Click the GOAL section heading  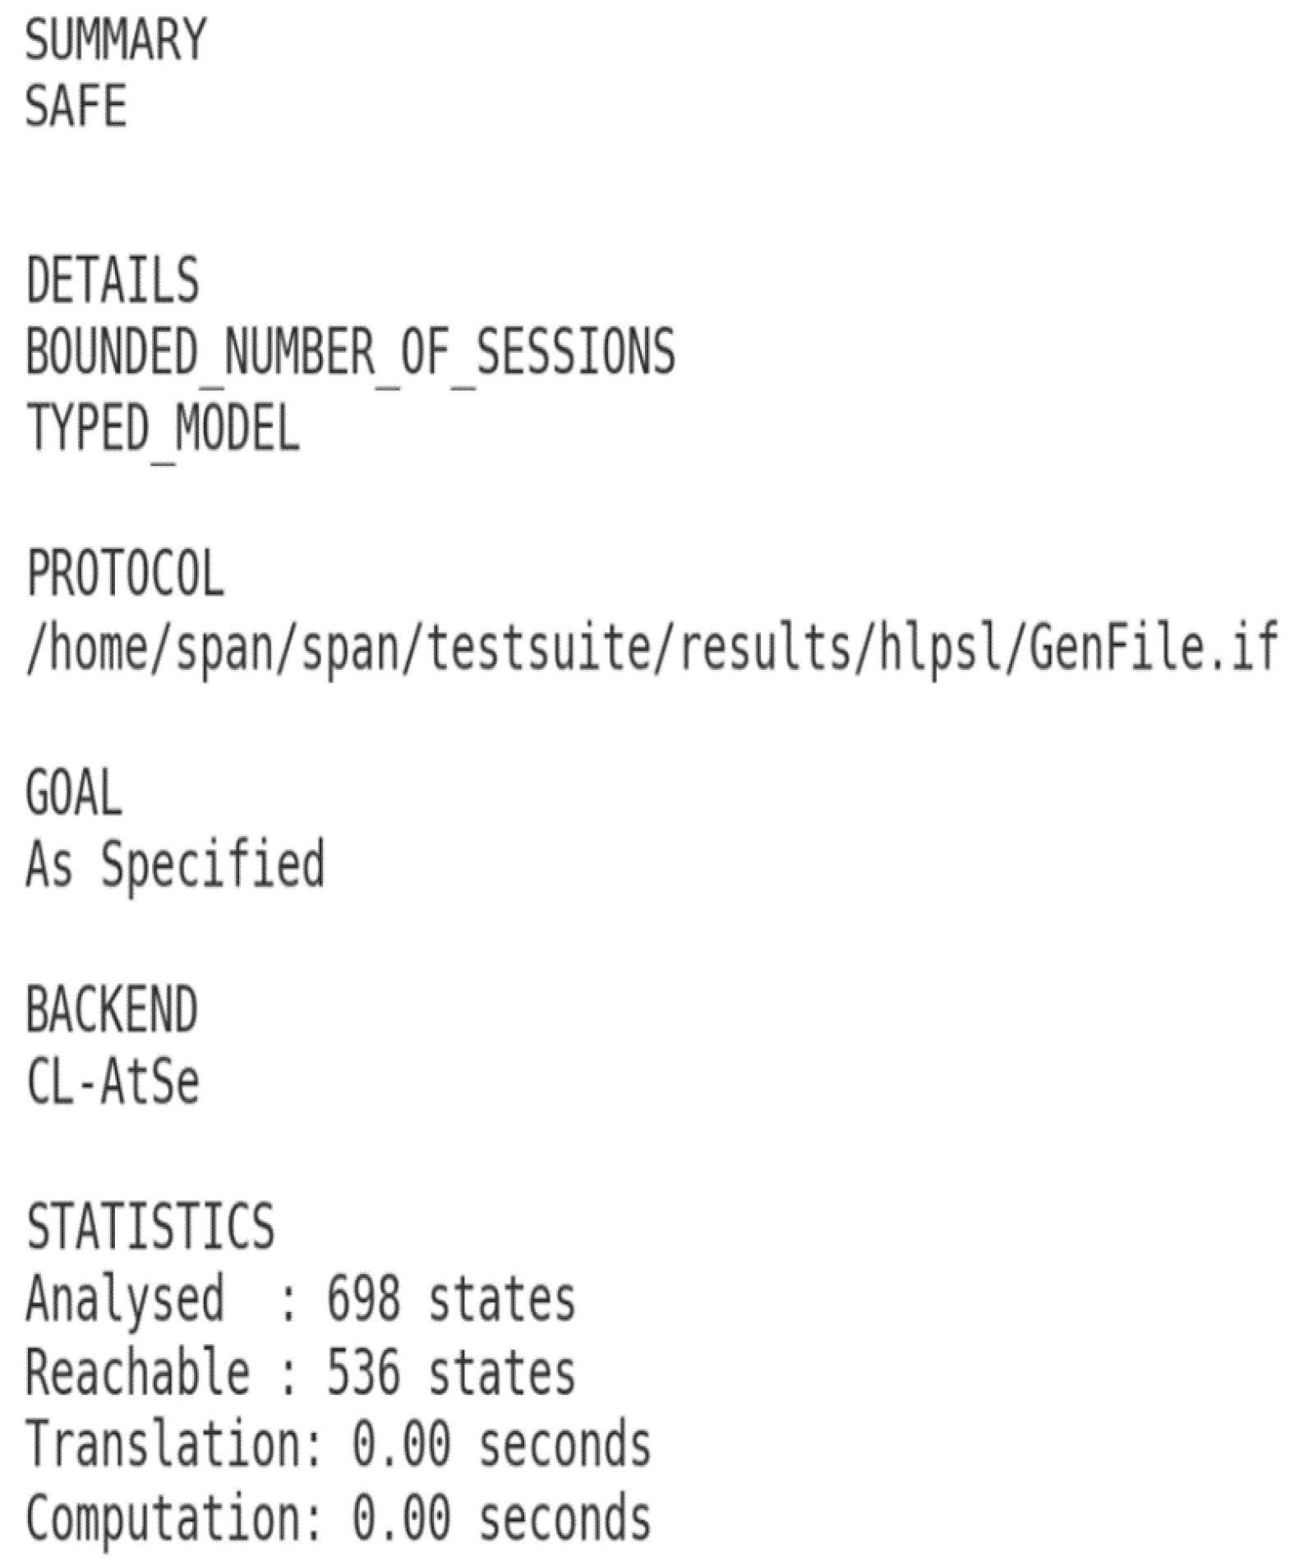pyautogui.click(x=74, y=792)
